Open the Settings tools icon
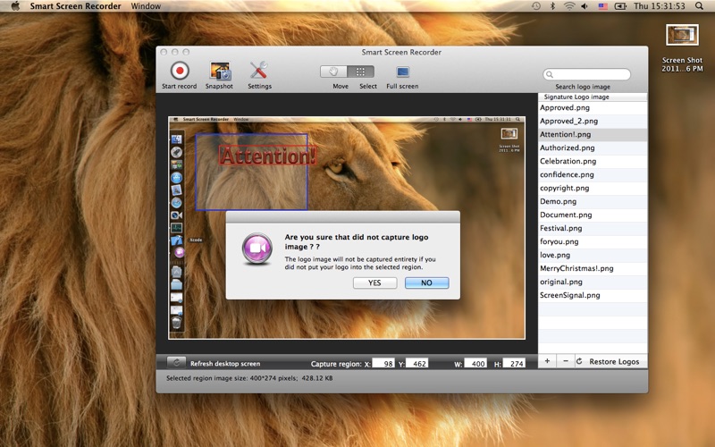 (259, 71)
